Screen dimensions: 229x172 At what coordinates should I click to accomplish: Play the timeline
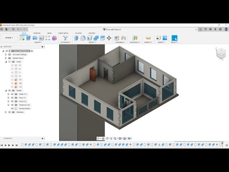pyautogui.click(x=9, y=145)
